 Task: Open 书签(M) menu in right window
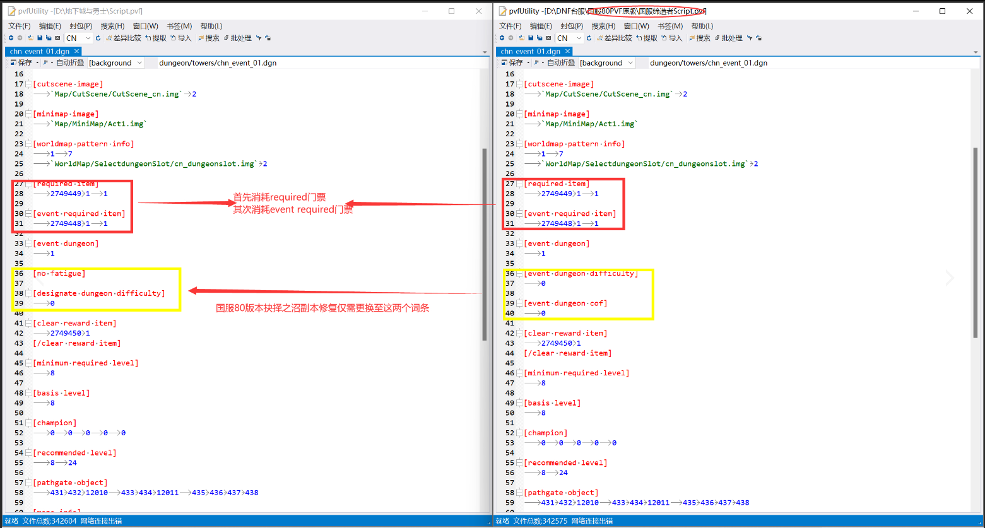(x=670, y=26)
